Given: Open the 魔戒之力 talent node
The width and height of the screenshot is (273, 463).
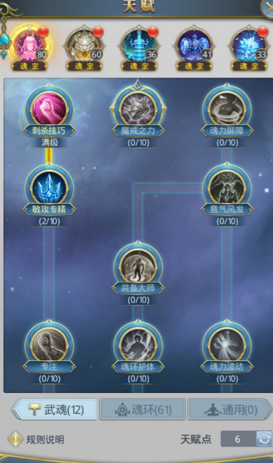Looking at the screenshot, I should click(x=138, y=109).
